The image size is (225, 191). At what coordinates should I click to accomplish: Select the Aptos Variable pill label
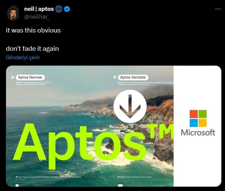[x=133, y=77]
